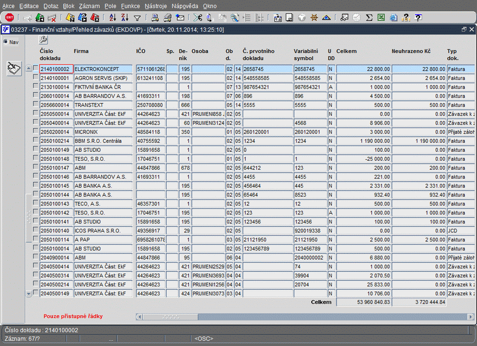This screenshot has height=346, width=477.
Task: Click the red EXIT icon in toolbar
Action: pos(9,18)
